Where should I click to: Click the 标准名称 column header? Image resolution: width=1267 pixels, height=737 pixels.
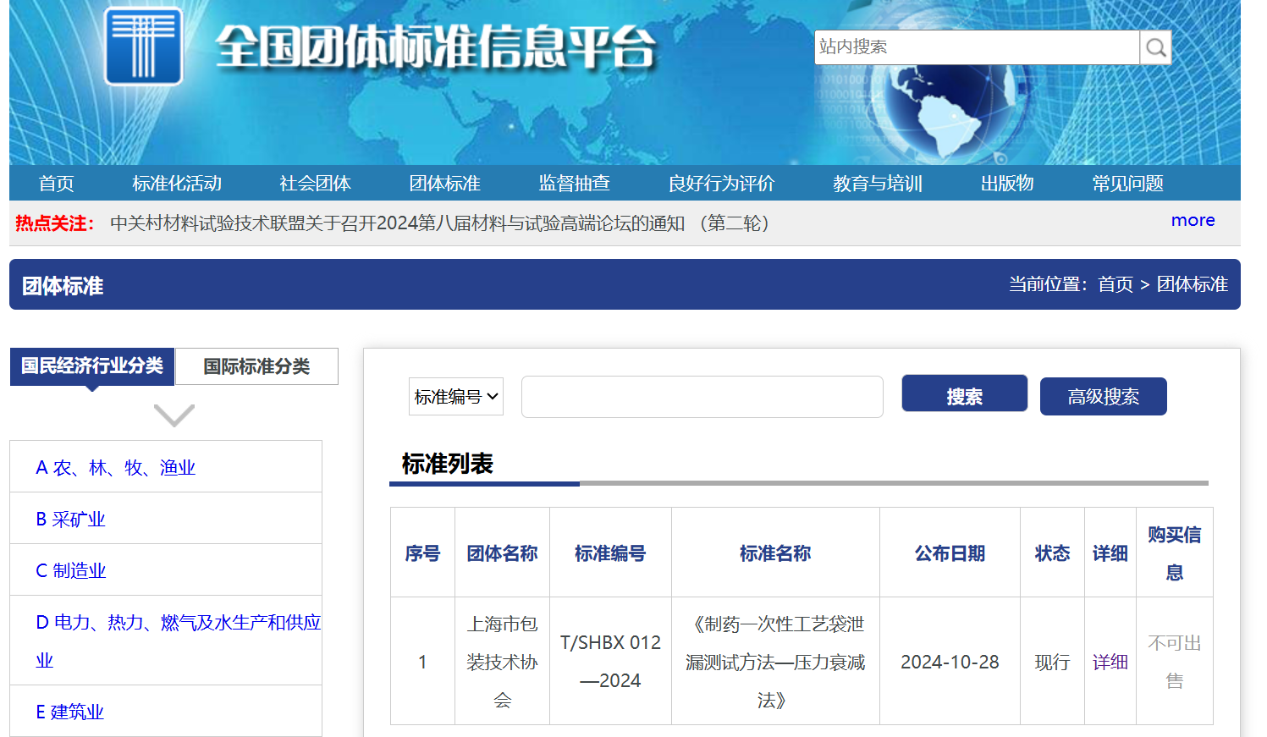tap(775, 553)
